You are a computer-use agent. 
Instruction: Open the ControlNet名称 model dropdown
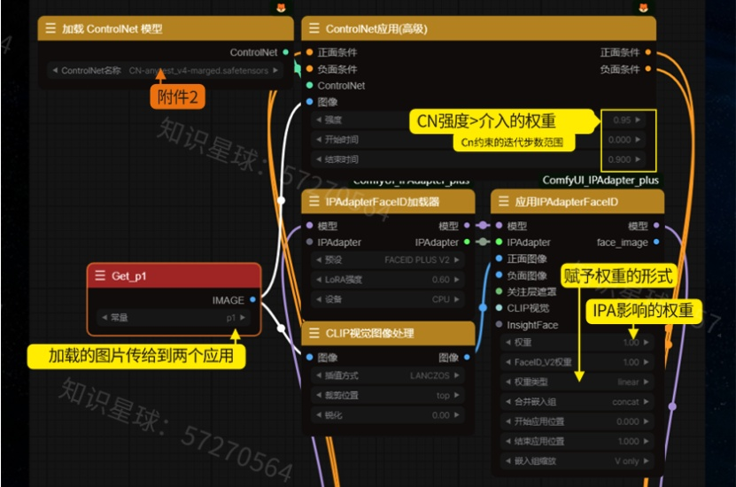[x=166, y=71]
